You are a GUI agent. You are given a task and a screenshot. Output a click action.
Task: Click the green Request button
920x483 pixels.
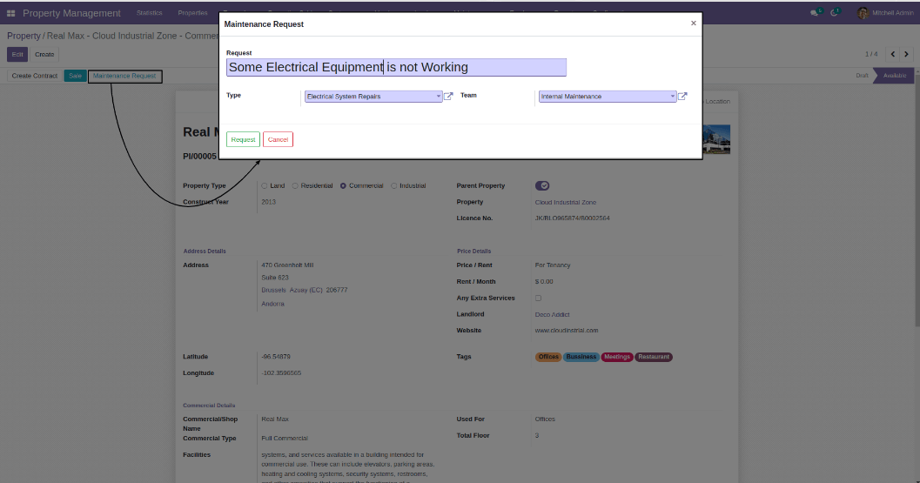point(243,139)
